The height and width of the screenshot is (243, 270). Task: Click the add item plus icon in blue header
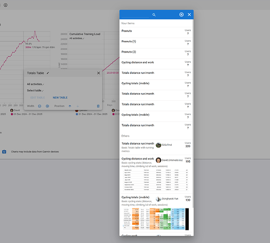coord(181,15)
